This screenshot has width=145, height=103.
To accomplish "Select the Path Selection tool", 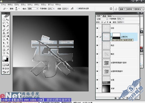I will tap(4, 43).
